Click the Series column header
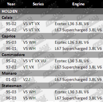103x102 pixels. point(38,4)
